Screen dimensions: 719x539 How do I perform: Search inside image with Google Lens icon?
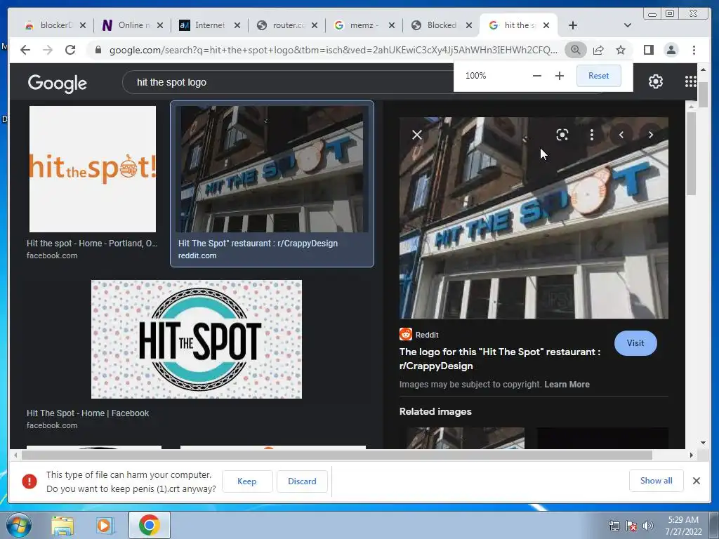click(562, 135)
